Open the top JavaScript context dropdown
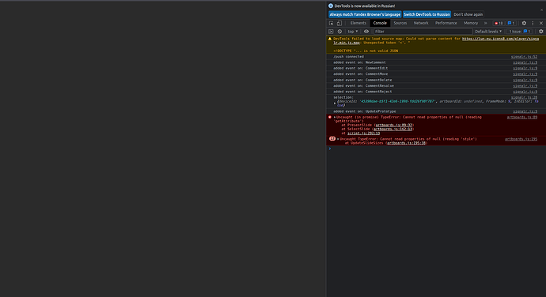The image size is (546, 297). [x=352, y=32]
